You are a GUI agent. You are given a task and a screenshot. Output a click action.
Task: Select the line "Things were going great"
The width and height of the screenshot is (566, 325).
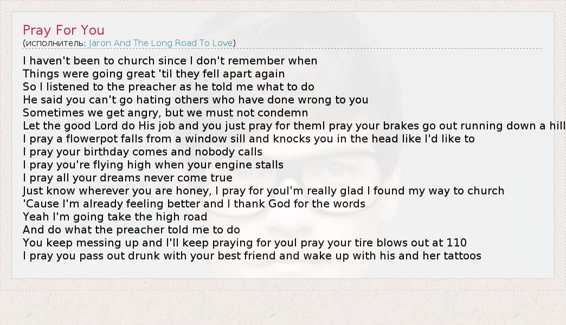click(x=153, y=74)
